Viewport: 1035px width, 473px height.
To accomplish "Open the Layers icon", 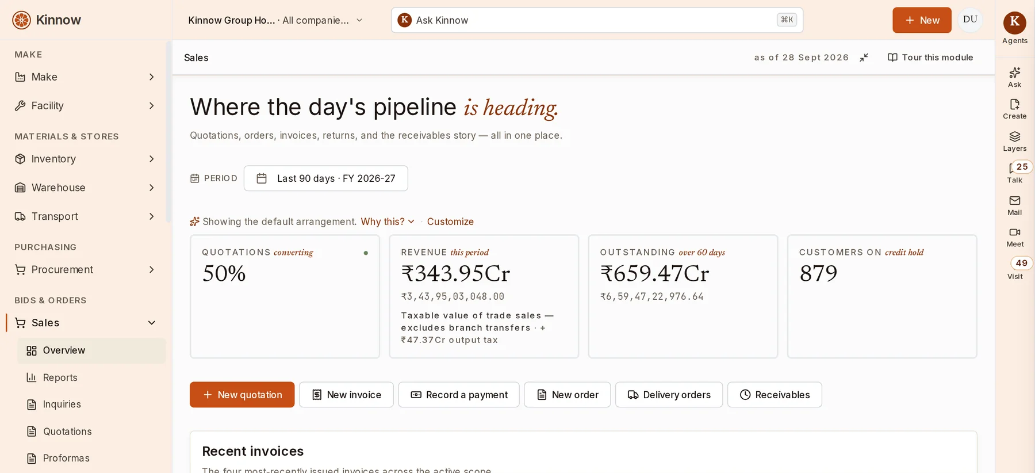I will pos(1014,142).
